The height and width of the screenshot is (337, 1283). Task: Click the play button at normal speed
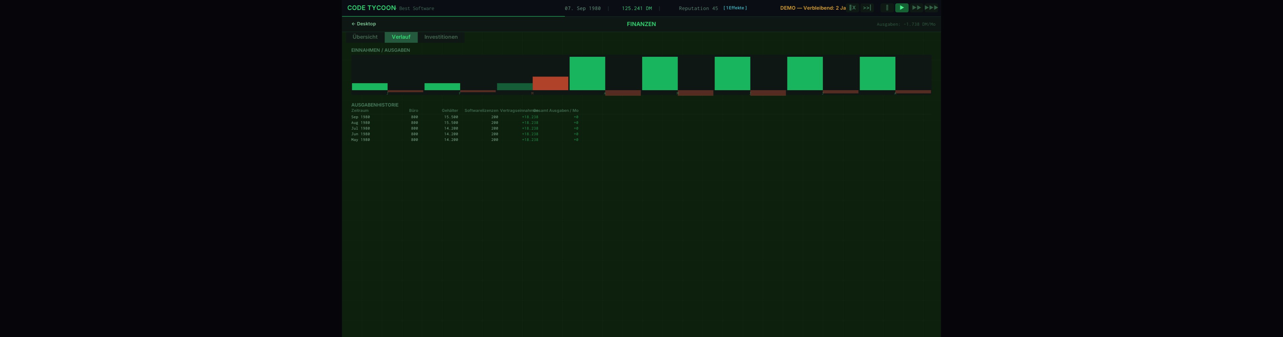[901, 8]
